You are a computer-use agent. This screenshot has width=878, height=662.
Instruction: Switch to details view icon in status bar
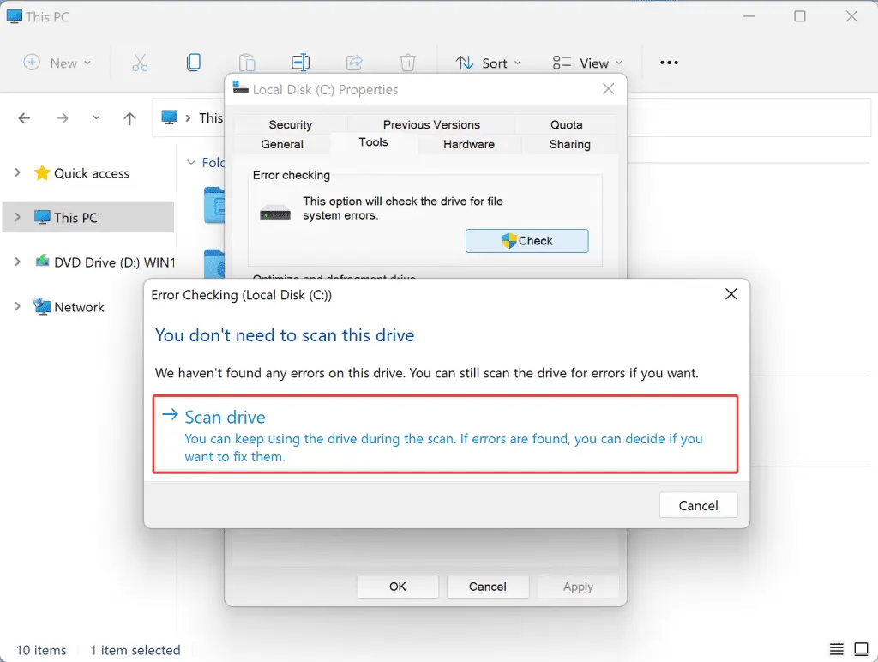[837, 649]
